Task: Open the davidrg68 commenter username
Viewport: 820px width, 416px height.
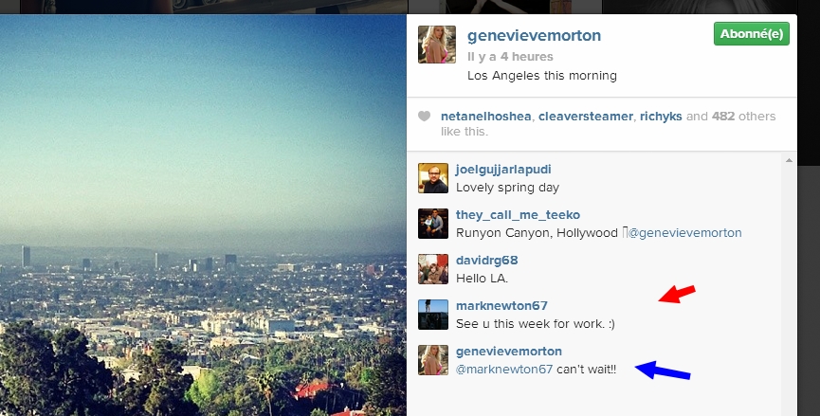Action: 487,261
